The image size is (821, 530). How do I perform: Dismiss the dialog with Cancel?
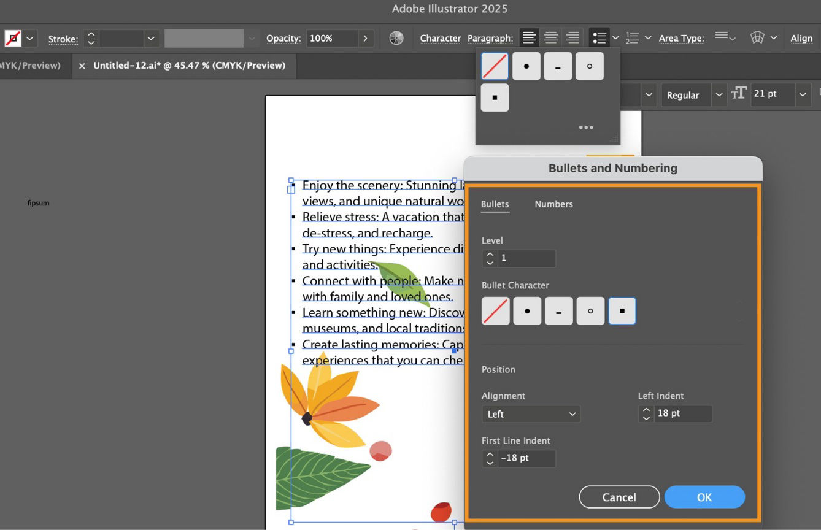[x=619, y=497]
